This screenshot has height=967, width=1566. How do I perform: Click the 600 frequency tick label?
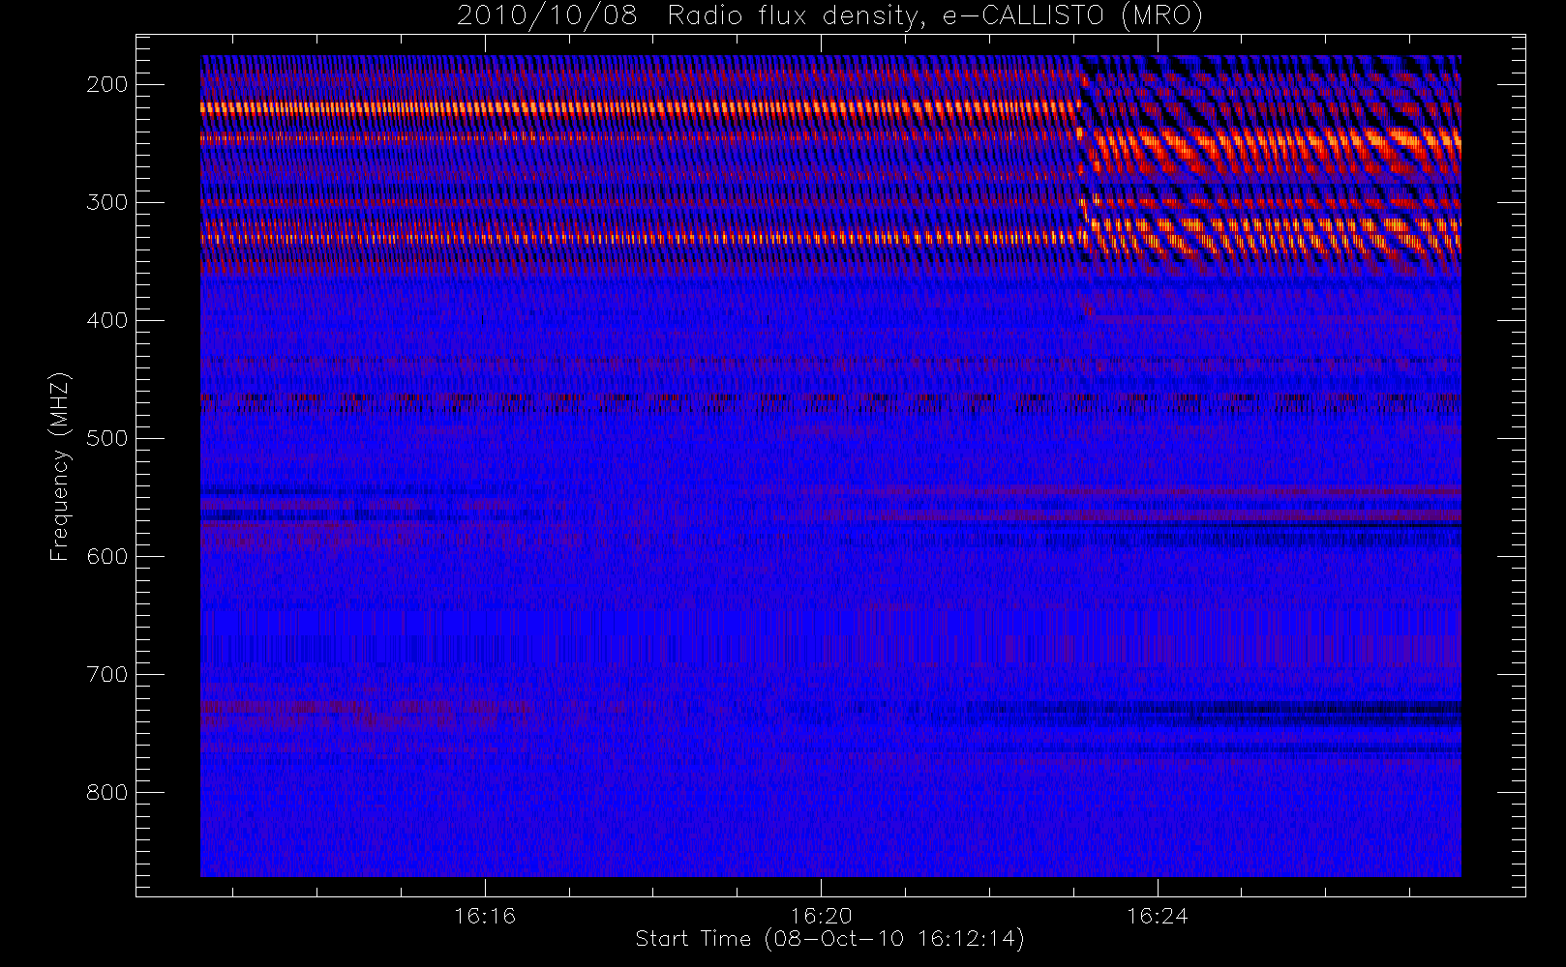[107, 556]
